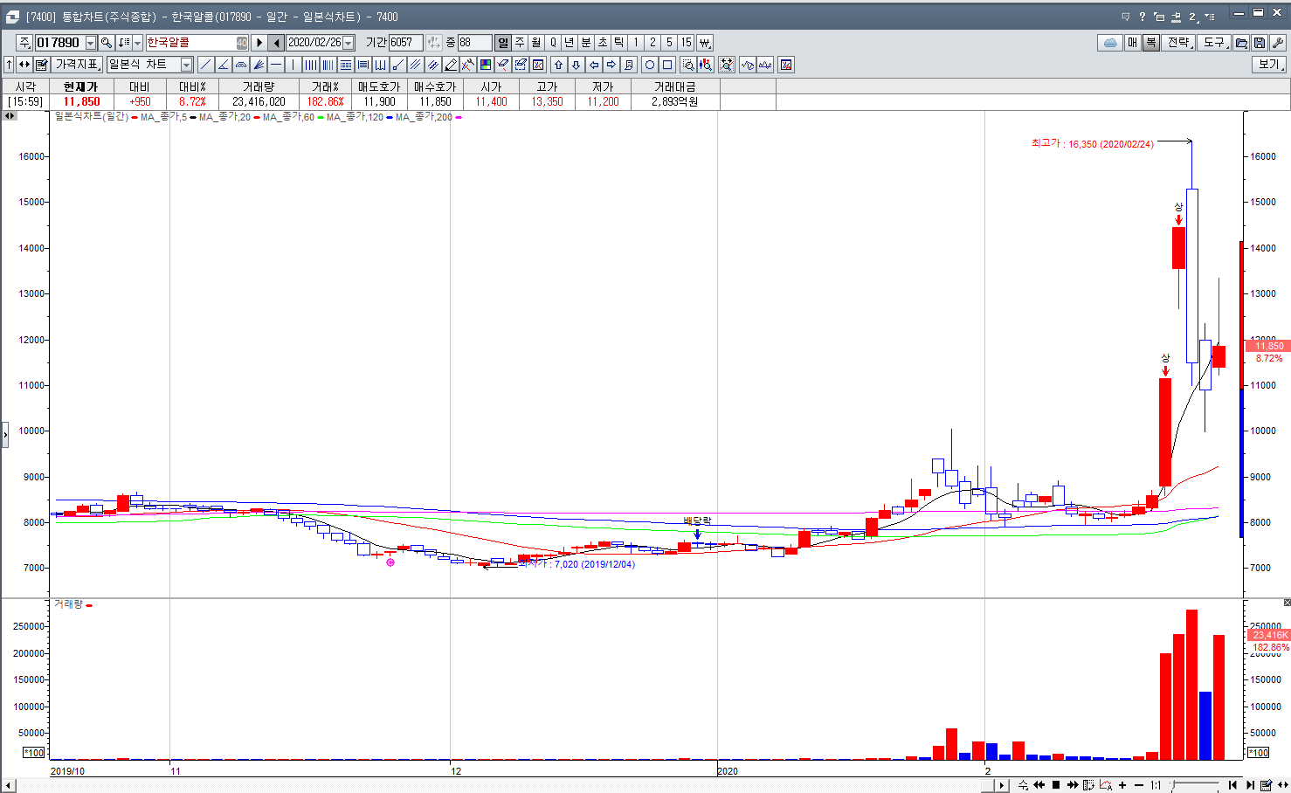Click the right arrow marker tool
Screen dimensions: 1291x793
(611, 65)
